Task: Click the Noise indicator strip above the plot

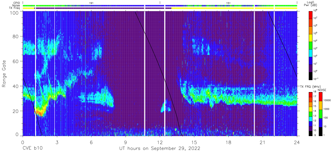Action: pyautogui.click(x=160, y=5)
